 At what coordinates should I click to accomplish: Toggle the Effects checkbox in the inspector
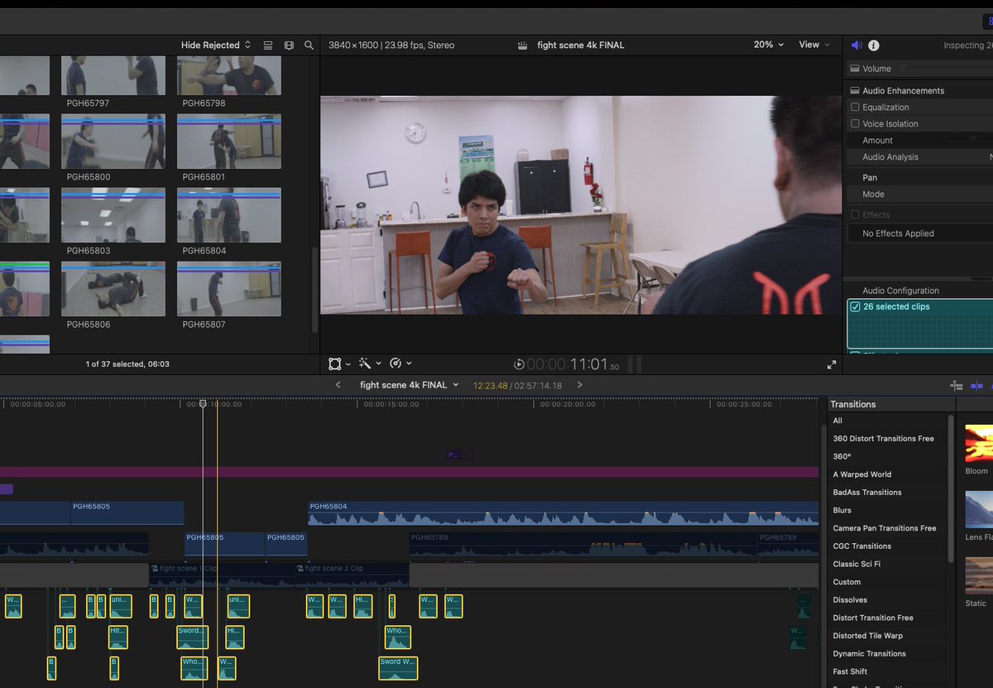(855, 214)
